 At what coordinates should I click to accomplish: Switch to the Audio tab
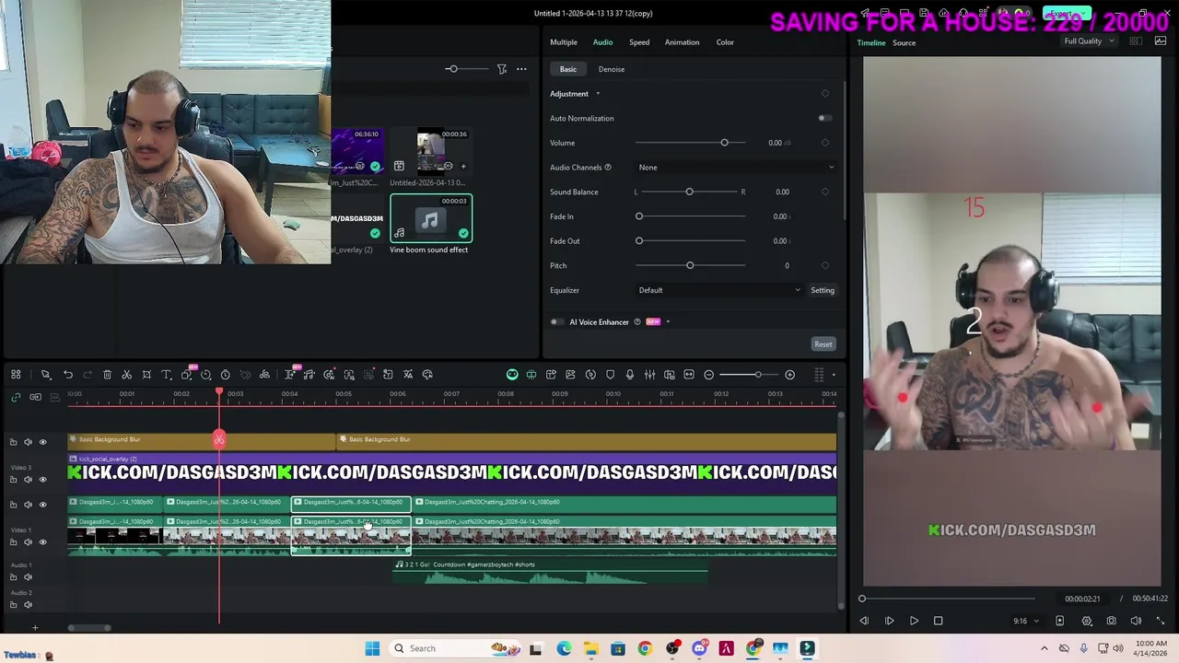coord(602,42)
